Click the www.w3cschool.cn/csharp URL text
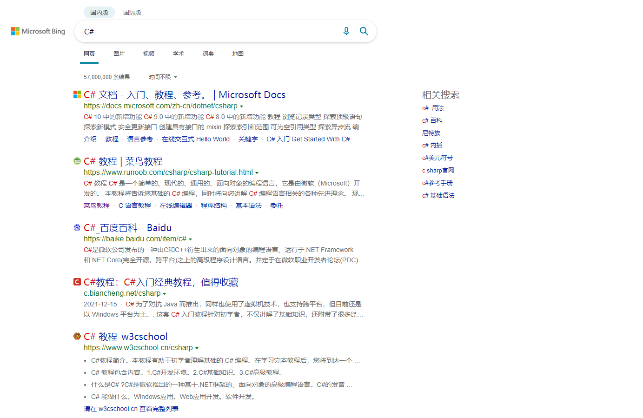 (138, 348)
